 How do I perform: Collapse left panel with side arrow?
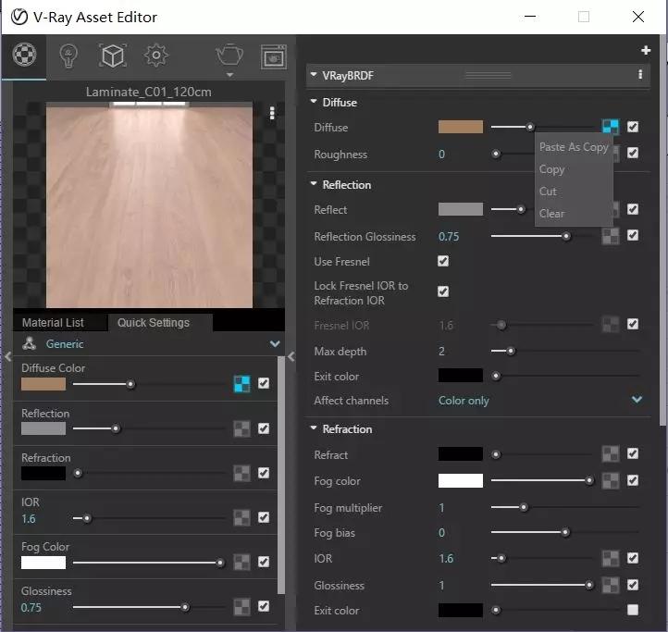8,356
